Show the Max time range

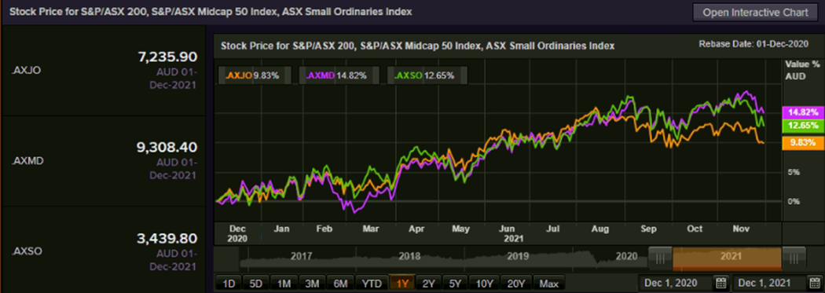[548, 284]
